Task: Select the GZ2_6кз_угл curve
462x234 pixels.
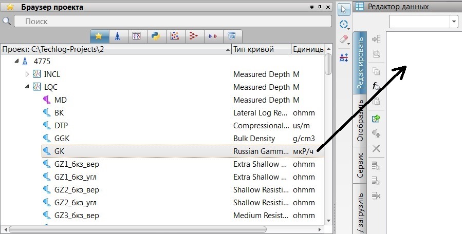Action: (76, 203)
